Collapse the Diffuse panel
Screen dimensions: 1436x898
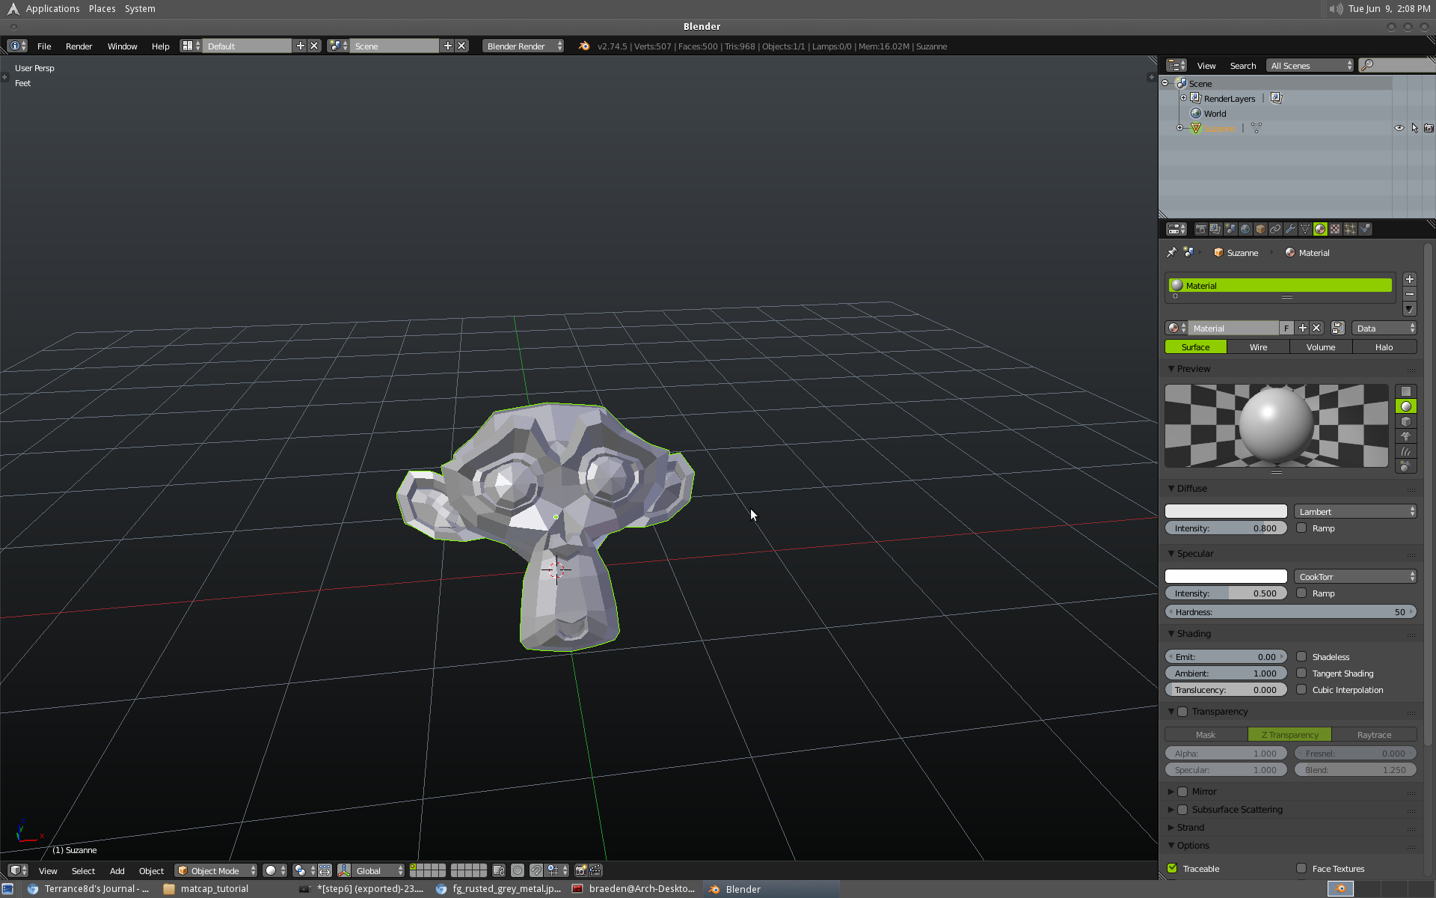point(1171,488)
